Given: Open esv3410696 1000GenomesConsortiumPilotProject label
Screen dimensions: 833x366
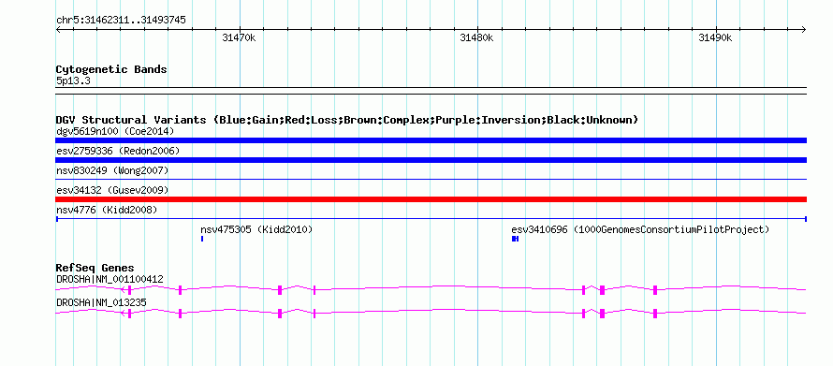Looking at the screenshot, I should click(640, 229).
